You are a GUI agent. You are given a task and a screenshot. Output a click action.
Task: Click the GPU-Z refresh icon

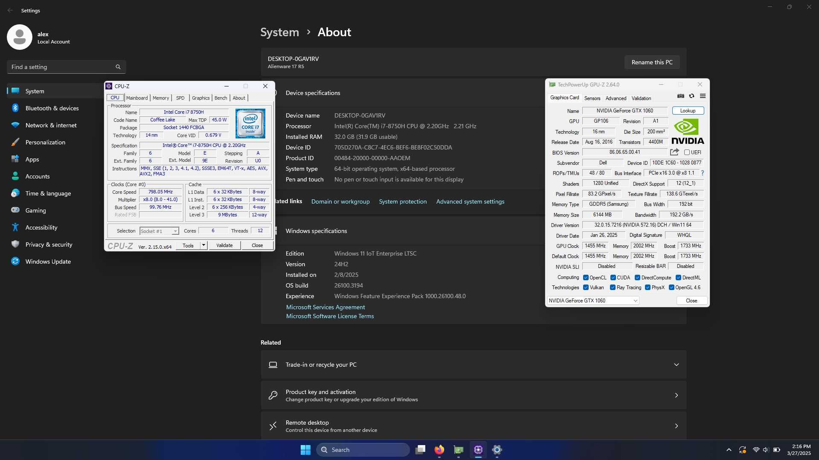pos(691,96)
